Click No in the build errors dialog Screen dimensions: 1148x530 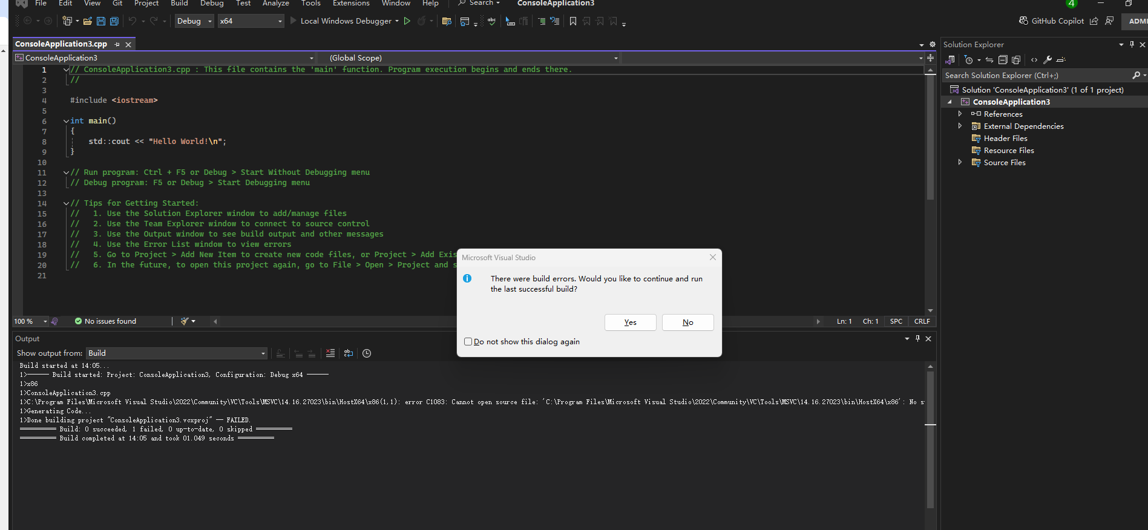(688, 322)
